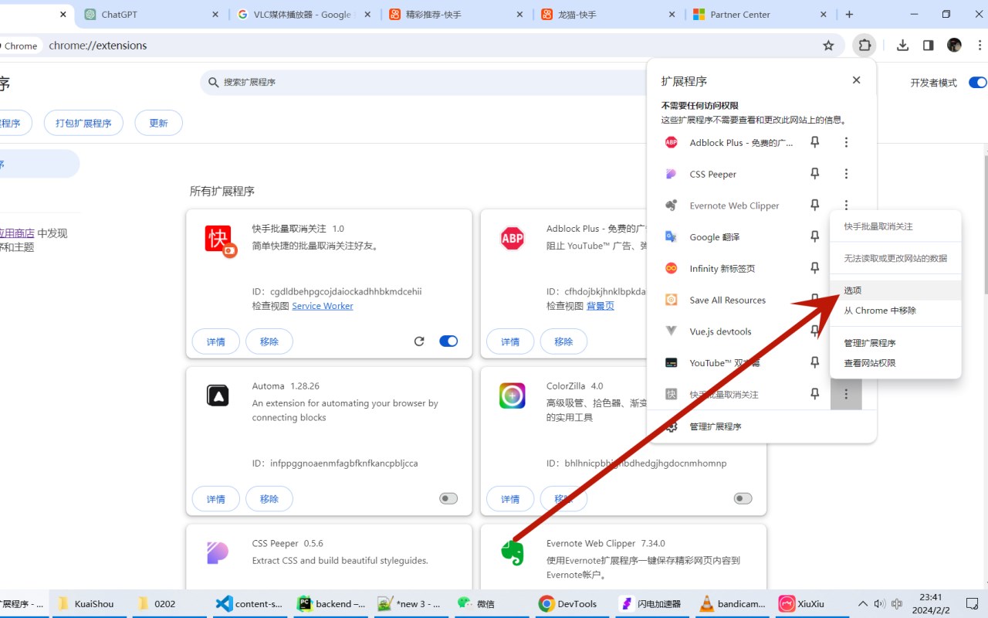Open more actions for Adblock Plus in popup
Screen dimensions: 988x618
point(846,142)
